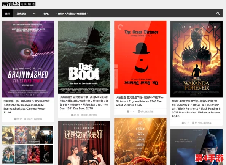Go to the /影单/ menu item
Screen dimensions: 226x165
[46, 14]
